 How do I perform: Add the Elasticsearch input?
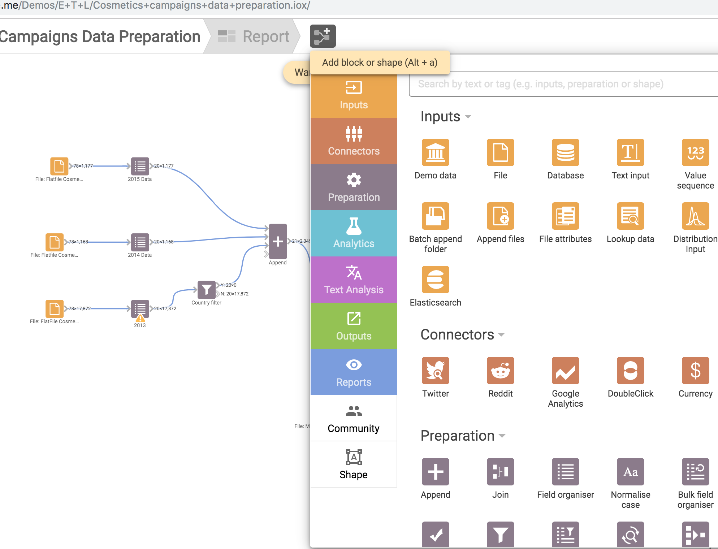click(435, 280)
